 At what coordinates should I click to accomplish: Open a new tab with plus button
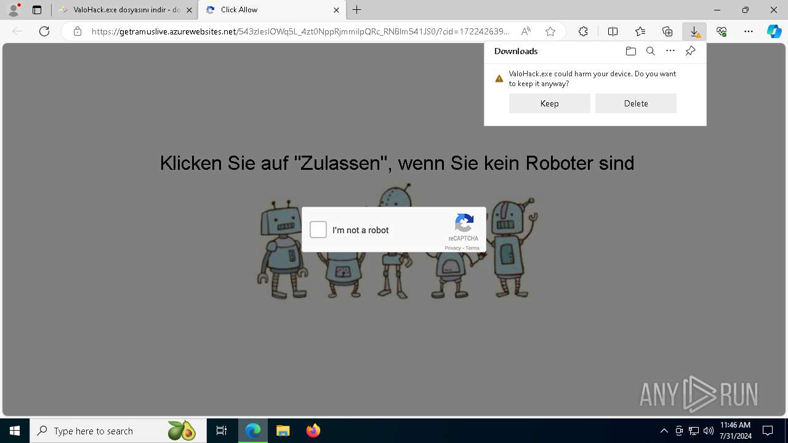[x=357, y=10]
